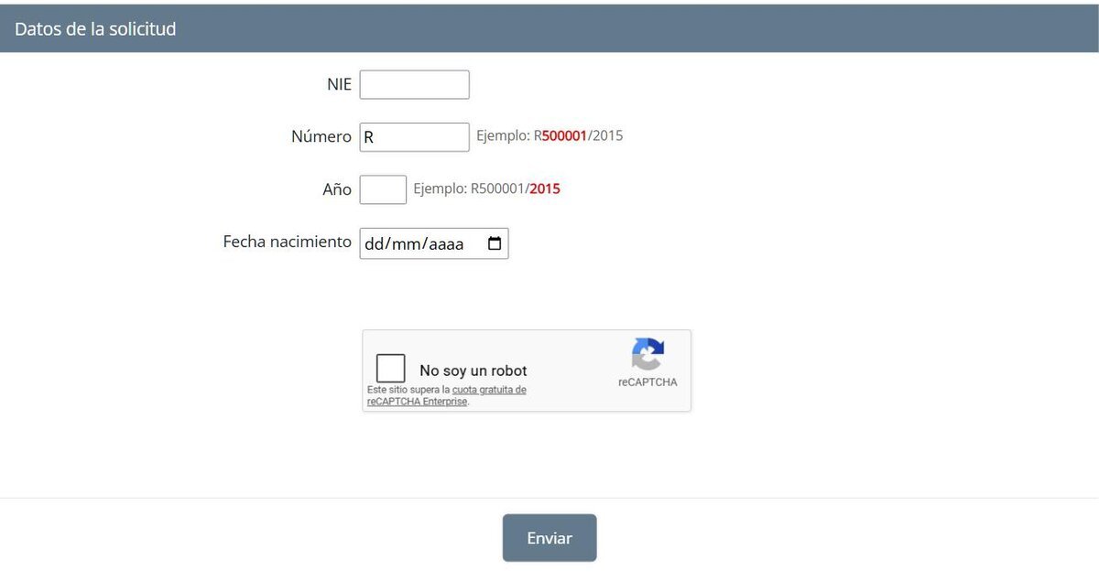Screen dimensions: 1099x580
Task: Click the reCAPTCHA text under logo
Action: (647, 382)
